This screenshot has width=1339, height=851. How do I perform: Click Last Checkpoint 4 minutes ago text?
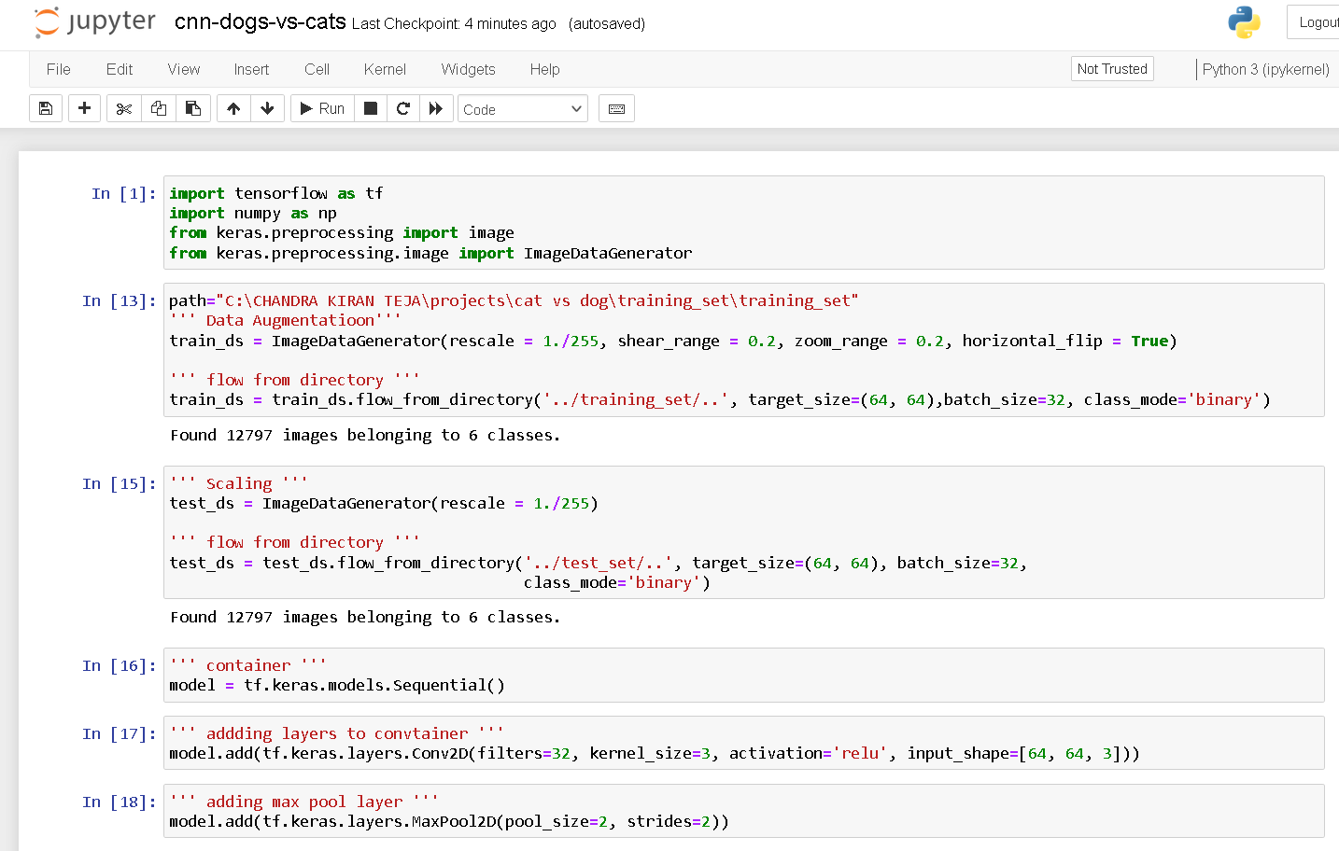[x=454, y=24]
